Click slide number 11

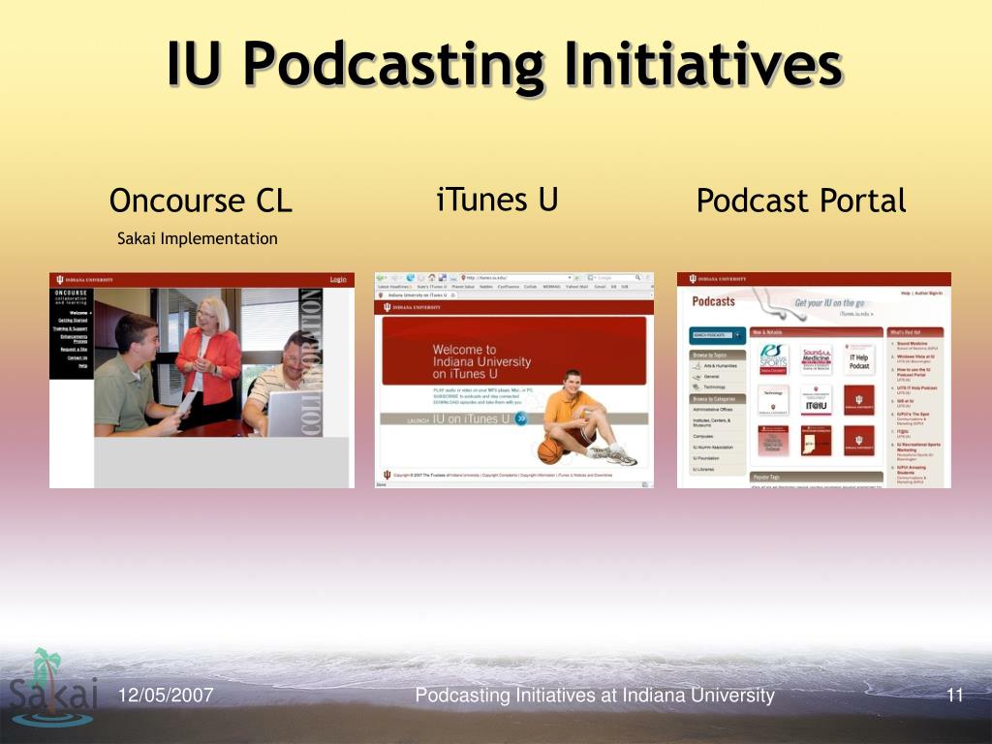pyautogui.click(x=954, y=696)
